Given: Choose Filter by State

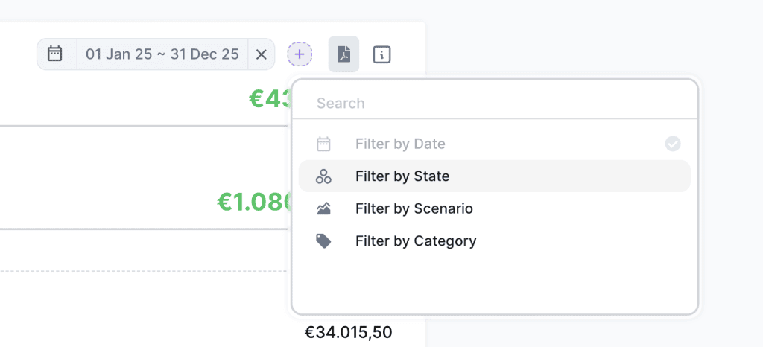Looking at the screenshot, I should pos(402,176).
